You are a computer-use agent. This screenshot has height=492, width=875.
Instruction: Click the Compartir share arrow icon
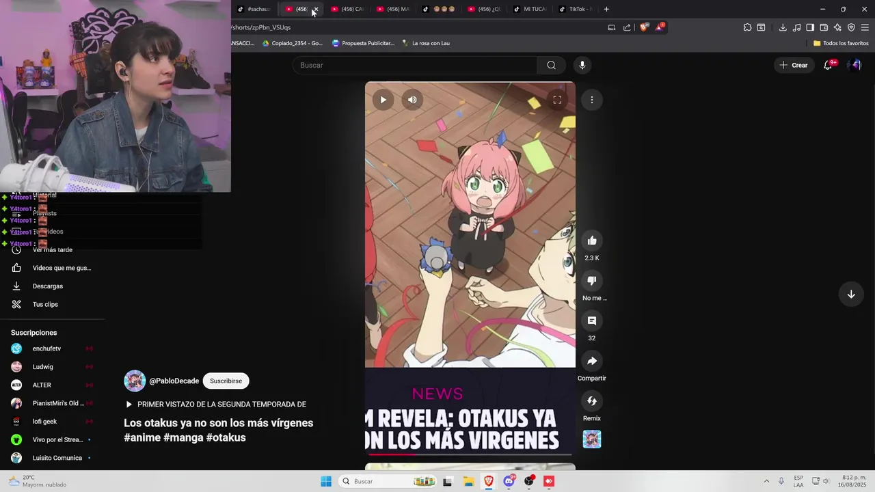(592, 361)
